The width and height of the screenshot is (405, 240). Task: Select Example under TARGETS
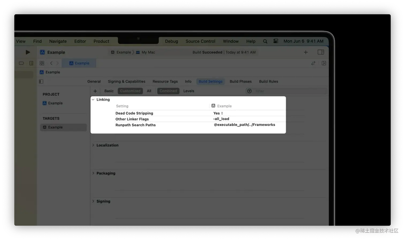pyautogui.click(x=63, y=127)
